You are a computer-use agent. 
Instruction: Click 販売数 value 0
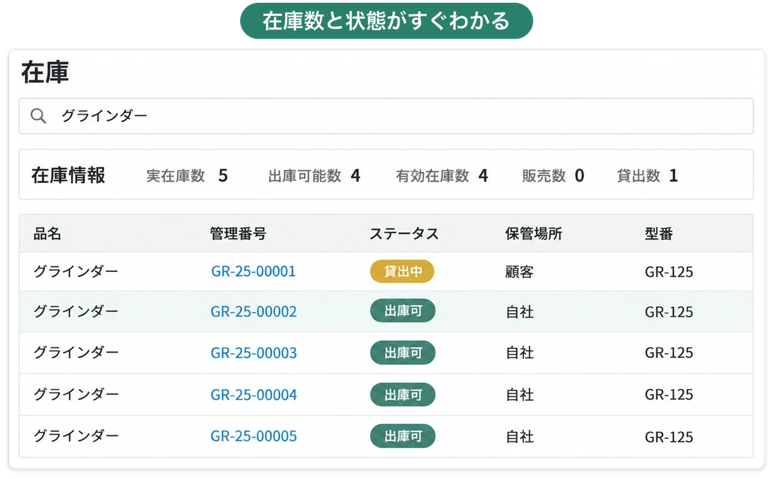579,175
